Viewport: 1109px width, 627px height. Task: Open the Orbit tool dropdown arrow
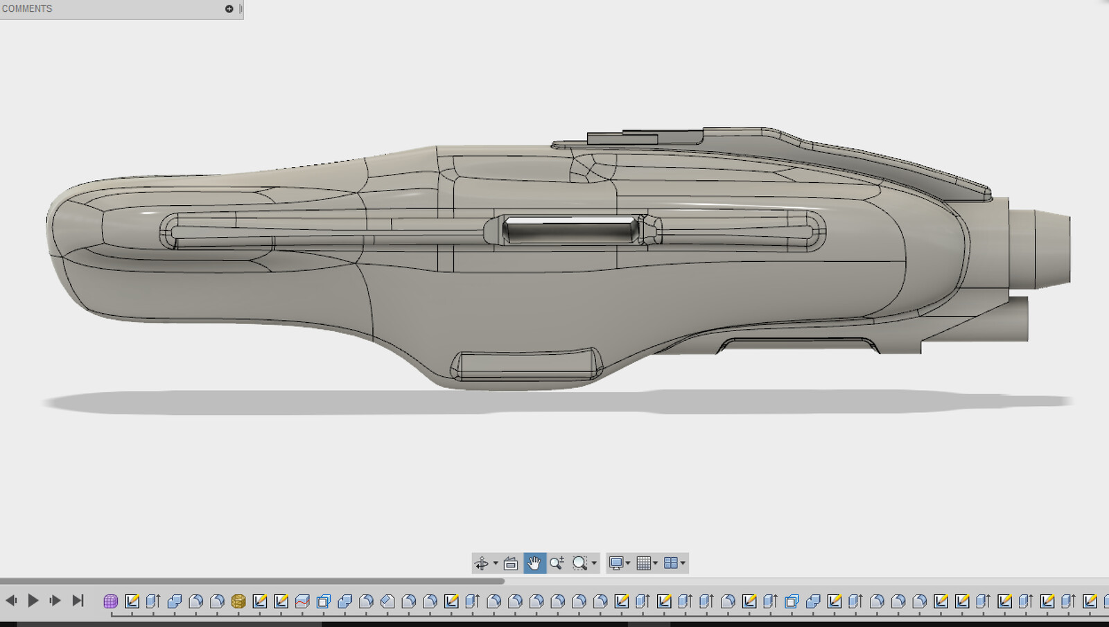pos(496,563)
